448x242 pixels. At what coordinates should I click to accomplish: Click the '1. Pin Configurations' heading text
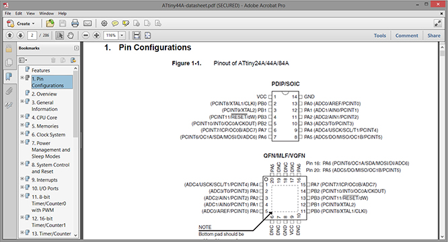(148, 47)
